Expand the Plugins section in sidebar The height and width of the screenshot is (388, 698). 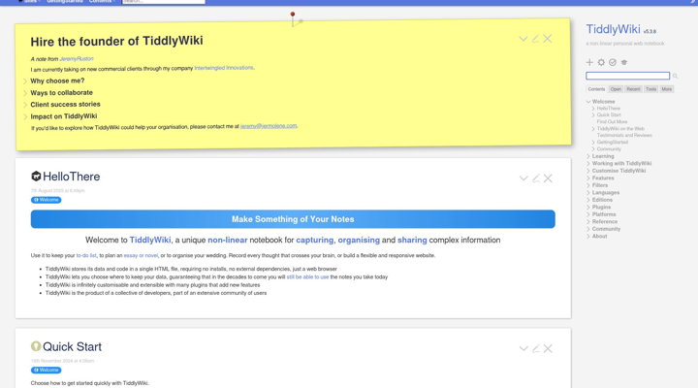[x=588, y=208]
